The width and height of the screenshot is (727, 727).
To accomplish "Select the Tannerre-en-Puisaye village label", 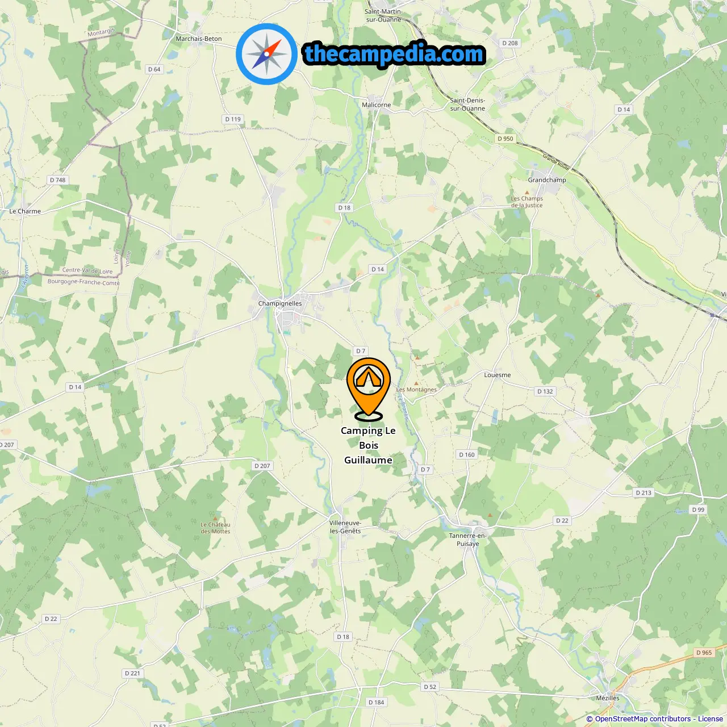I will click(x=468, y=540).
